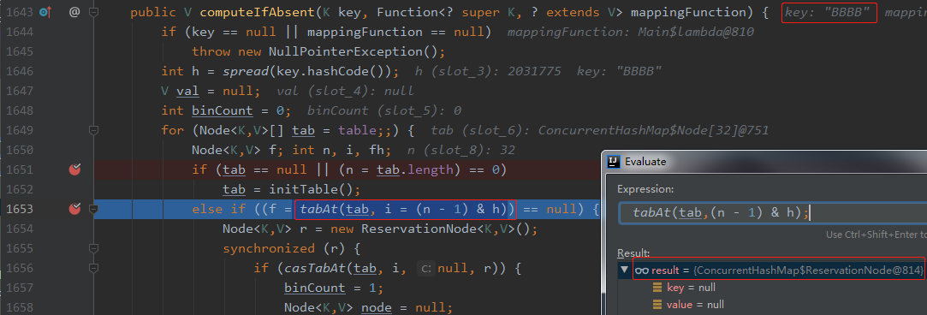Click the 'Result:' label
The image size is (927, 315).
pos(633,253)
